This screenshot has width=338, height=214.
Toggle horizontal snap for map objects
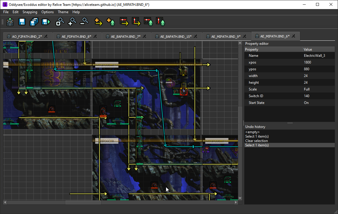[x=148, y=22]
